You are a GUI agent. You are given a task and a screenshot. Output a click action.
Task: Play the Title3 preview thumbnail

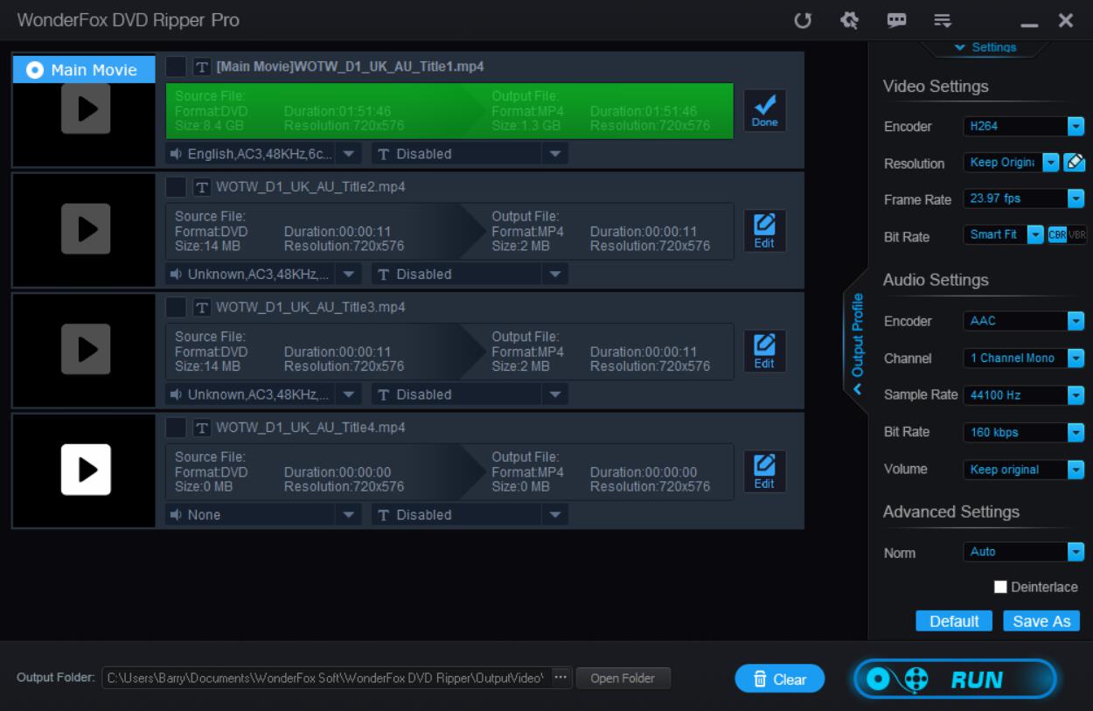click(85, 349)
